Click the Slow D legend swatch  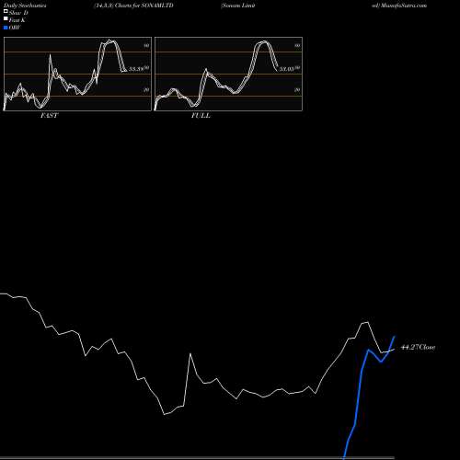(6, 12)
